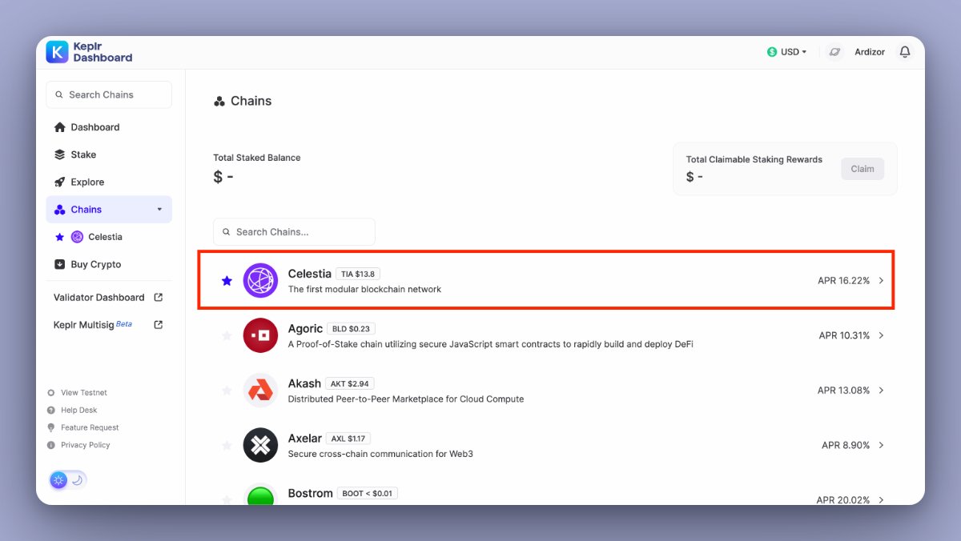Open Celestia chain via right chevron
The image size is (961, 541).
pos(881,281)
